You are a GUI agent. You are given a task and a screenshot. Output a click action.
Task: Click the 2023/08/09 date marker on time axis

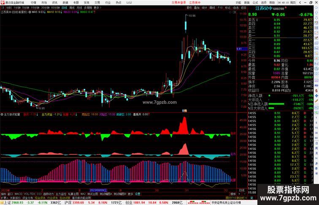[98, 190]
